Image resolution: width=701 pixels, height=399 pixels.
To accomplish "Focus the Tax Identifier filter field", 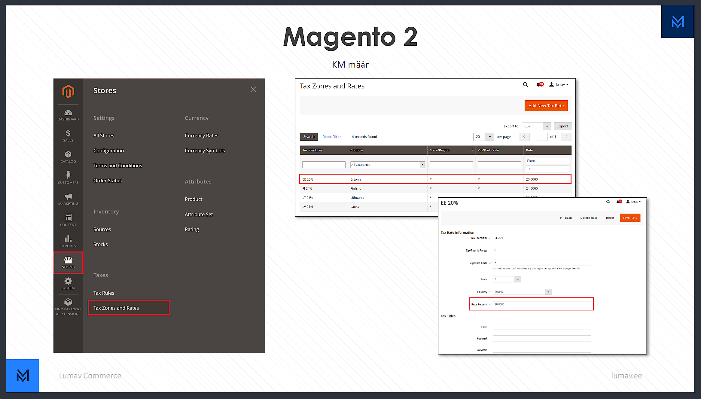I will [x=324, y=165].
